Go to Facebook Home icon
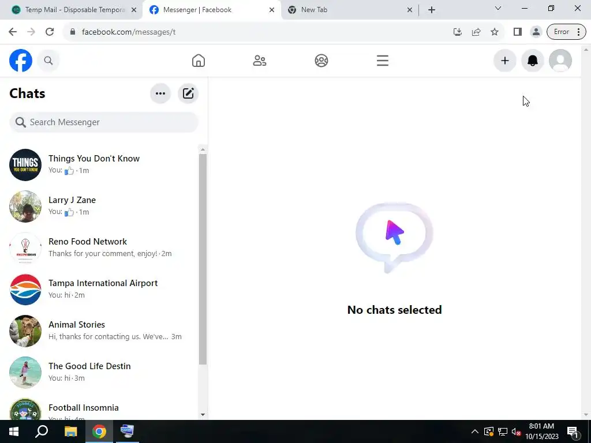Viewport: 591px width, 443px height. click(199, 61)
